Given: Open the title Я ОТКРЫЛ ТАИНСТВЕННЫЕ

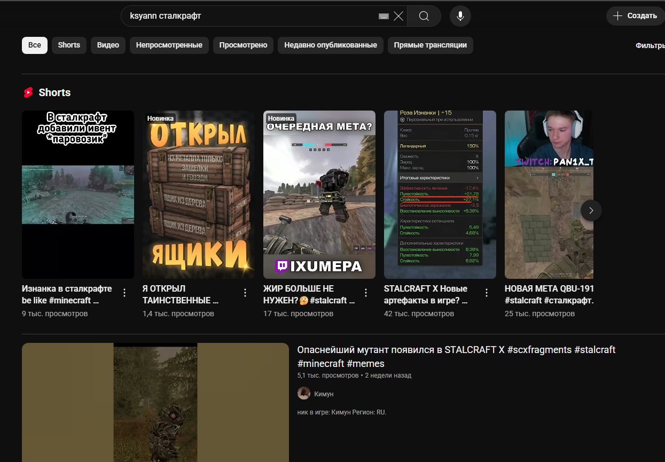Looking at the screenshot, I should tap(182, 294).
